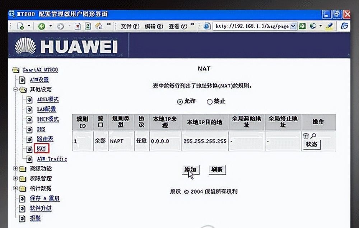Click the page icon beside ADSL模式
Image resolution: width=359 pixels, height=228 pixels.
[29, 100]
